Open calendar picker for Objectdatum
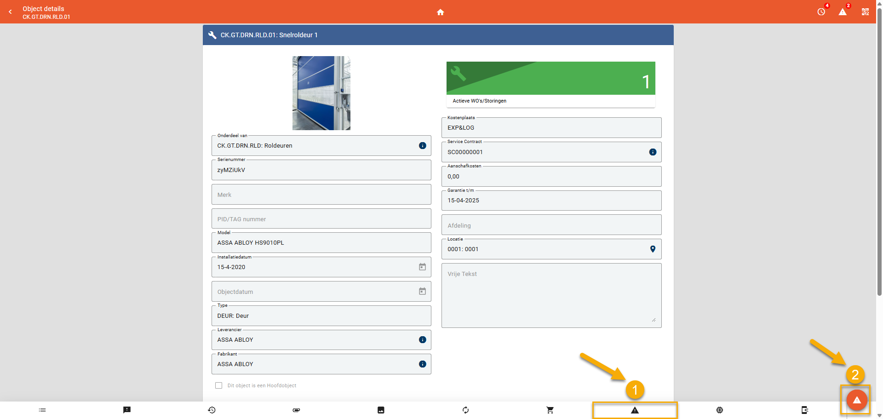Viewport: 883px width, 419px height. coord(422,292)
